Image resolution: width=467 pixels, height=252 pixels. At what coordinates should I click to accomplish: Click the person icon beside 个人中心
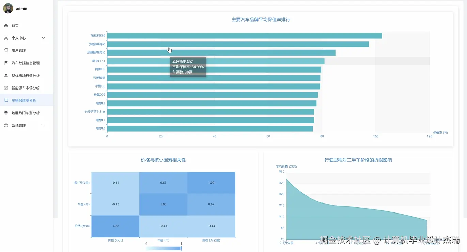(6, 38)
